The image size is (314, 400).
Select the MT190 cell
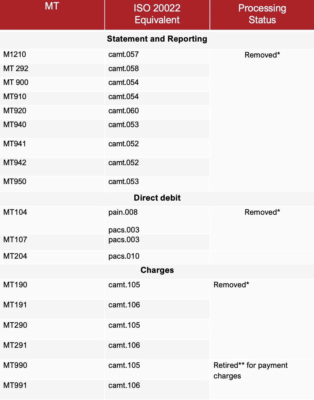[x=15, y=285]
